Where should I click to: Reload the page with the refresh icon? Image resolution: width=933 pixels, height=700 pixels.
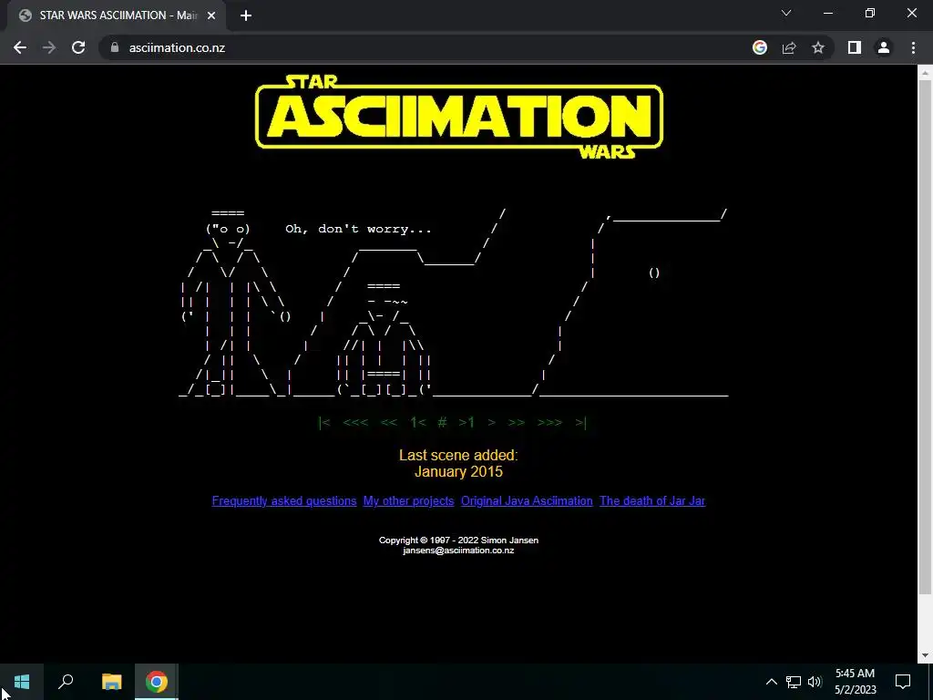tap(78, 47)
